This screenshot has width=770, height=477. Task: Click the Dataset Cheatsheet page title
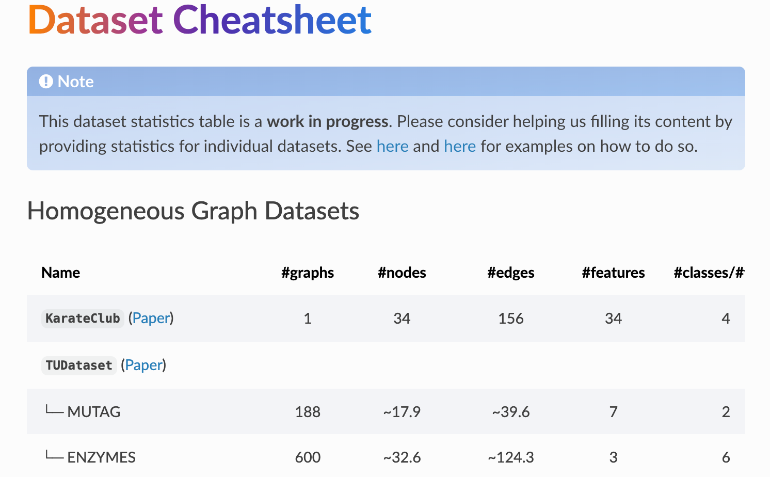click(x=200, y=20)
